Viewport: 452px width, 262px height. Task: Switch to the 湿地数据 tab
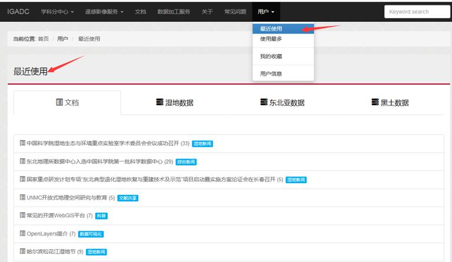point(175,102)
